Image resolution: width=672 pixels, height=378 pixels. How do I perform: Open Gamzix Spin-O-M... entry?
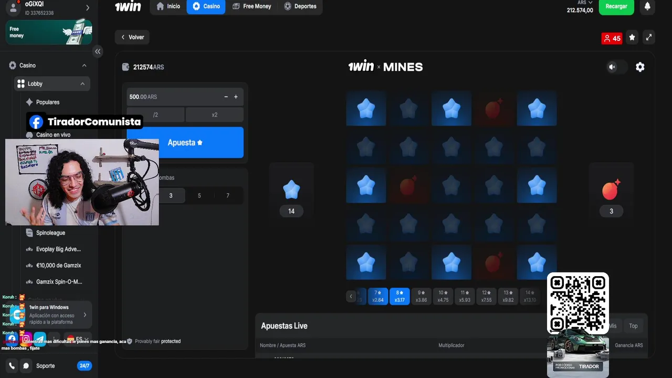pos(59,282)
